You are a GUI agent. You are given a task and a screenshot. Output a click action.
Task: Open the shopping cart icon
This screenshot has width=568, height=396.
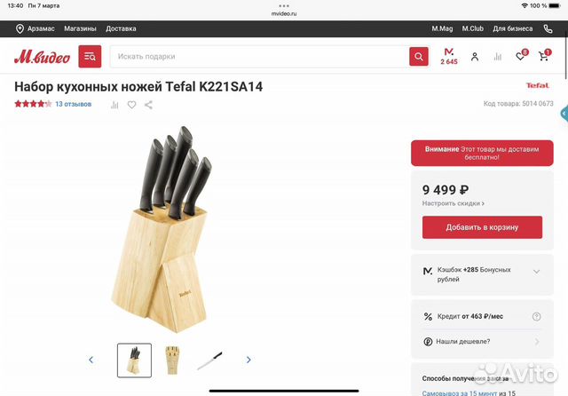click(x=544, y=56)
